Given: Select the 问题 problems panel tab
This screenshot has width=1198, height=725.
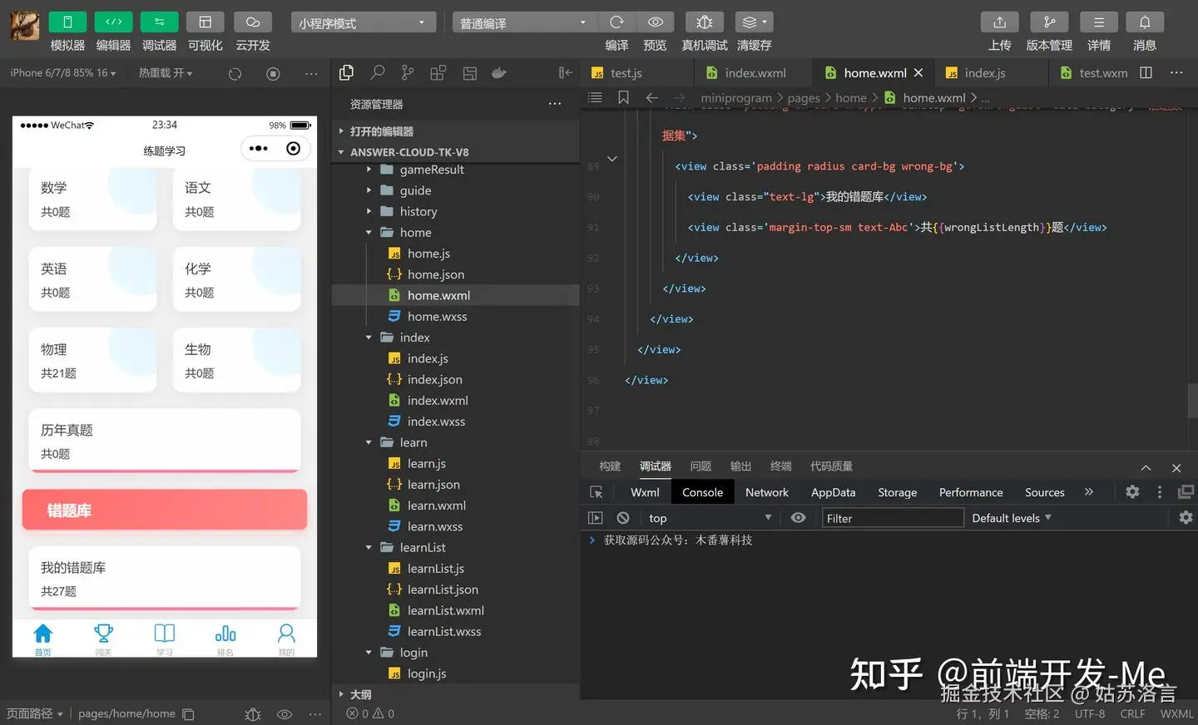Looking at the screenshot, I should tap(700, 466).
